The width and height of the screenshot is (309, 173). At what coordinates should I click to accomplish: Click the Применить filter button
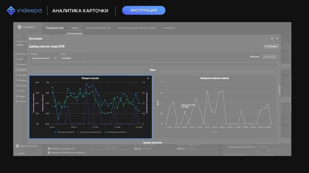(269, 57)
